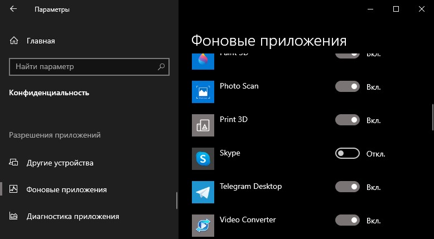
Task: Click the Конфиденциальность heading
Action: point(49,92)
